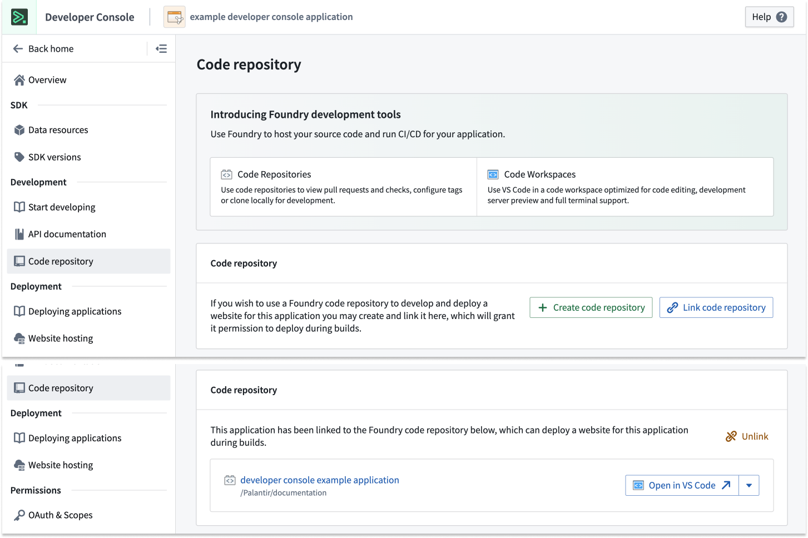
Task: Click the Developer Console logo icon
Action: [19, 17]
